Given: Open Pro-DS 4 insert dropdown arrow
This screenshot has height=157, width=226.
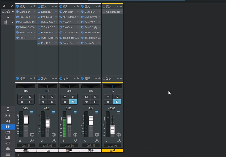Looking at the screenshot, I should [x=34, y=17].
